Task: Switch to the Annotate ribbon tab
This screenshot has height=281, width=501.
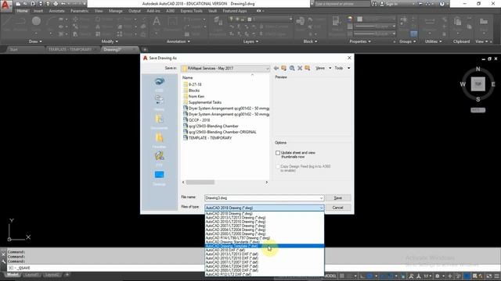Action: [x=56, y=11]
